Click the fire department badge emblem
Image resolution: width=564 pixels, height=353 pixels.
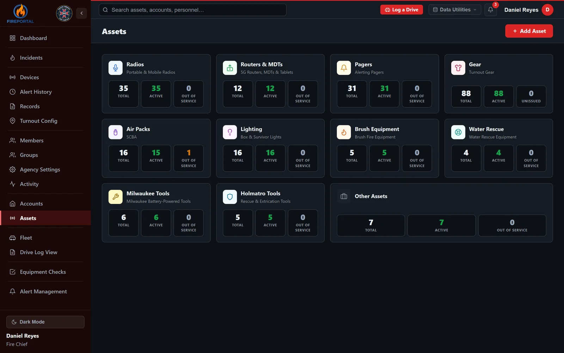click(x=64, y=13)
